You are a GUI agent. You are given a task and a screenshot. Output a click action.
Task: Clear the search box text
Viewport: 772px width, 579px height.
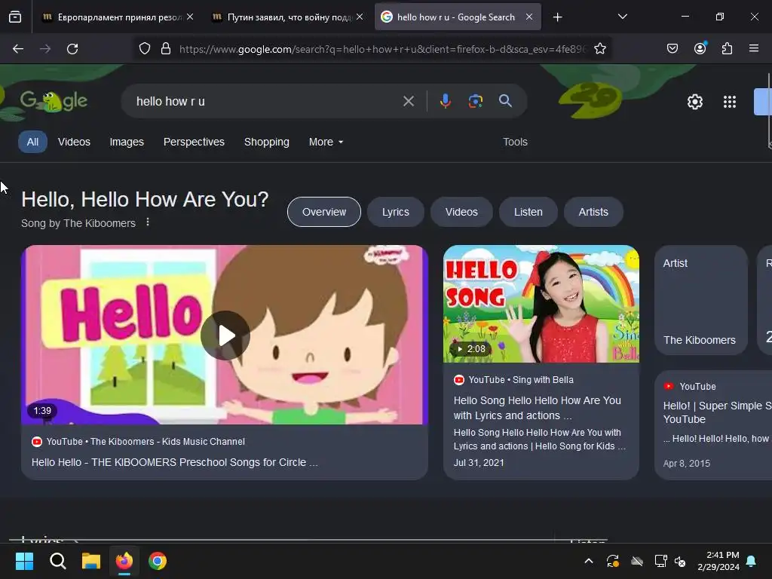point(408,102)
